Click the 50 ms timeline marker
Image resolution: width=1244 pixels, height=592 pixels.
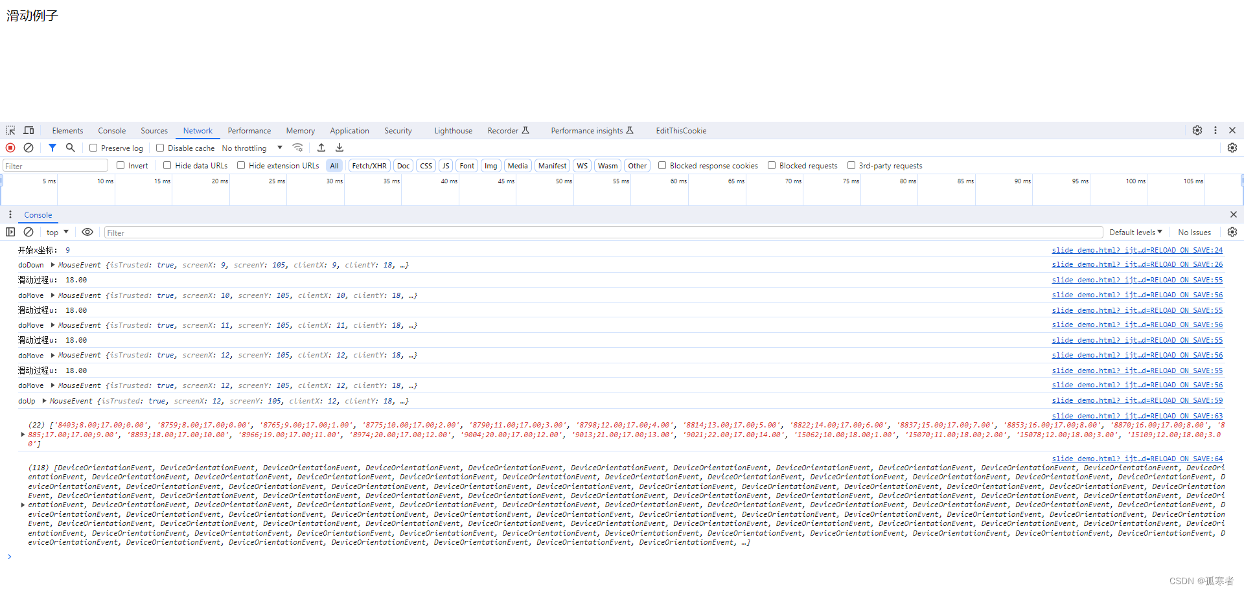click(x=564, y=181)
